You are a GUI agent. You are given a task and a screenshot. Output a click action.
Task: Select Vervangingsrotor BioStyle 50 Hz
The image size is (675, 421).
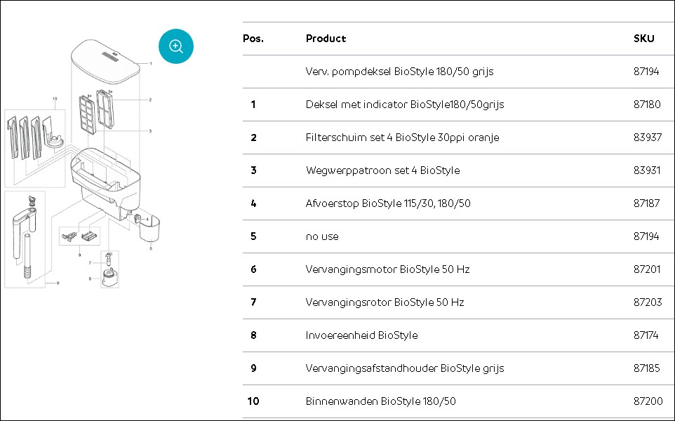click(x=385, y=302)
